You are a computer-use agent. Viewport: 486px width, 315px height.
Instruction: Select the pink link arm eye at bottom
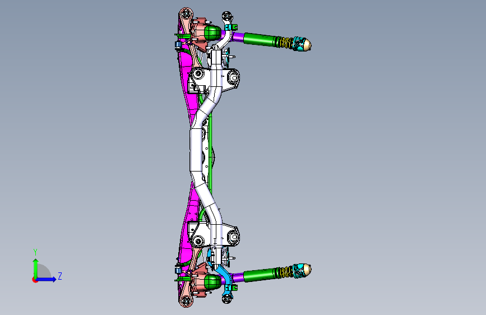click(186, 300)
